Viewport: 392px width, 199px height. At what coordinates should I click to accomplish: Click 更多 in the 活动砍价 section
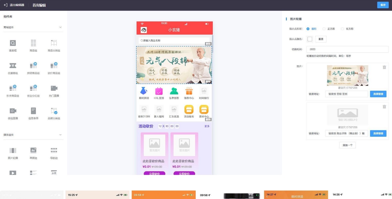(207, 126)
